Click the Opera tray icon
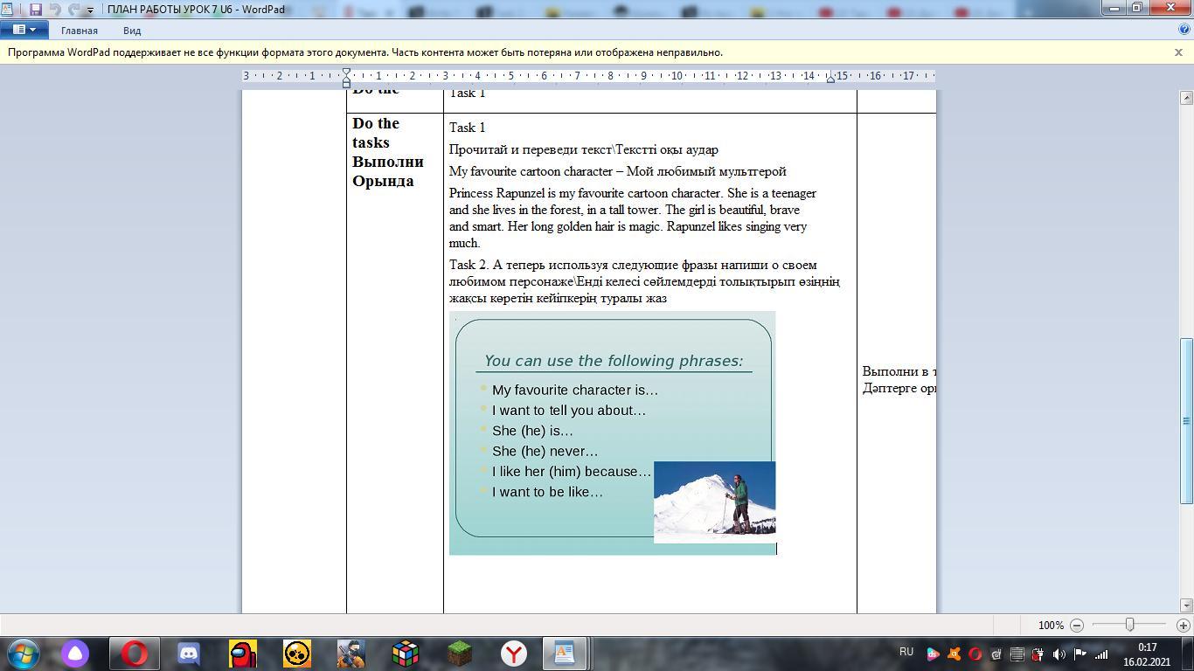 click(975, 654)
